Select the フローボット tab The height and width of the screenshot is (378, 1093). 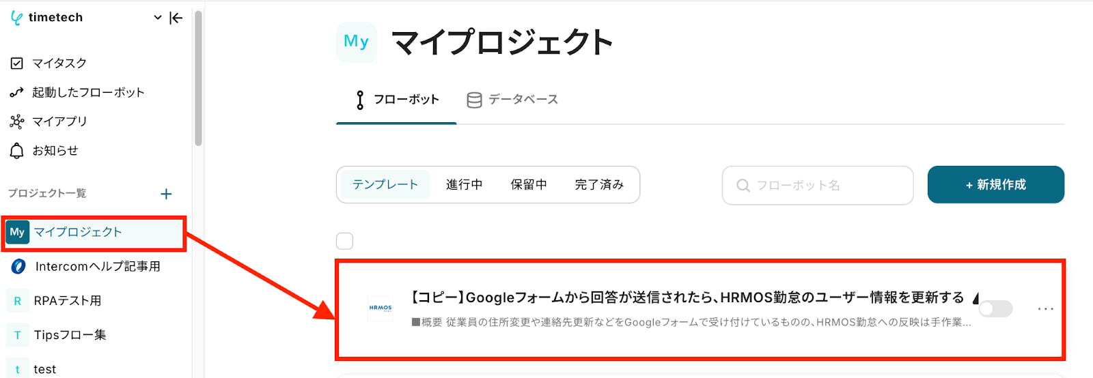[x=397, y=100]
